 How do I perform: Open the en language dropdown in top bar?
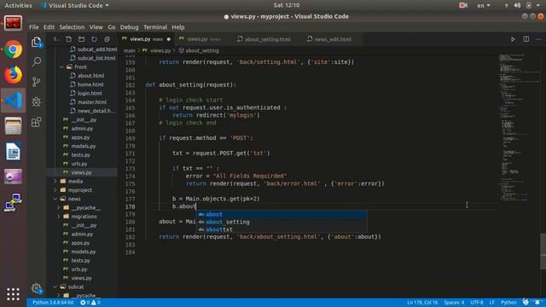484,5
